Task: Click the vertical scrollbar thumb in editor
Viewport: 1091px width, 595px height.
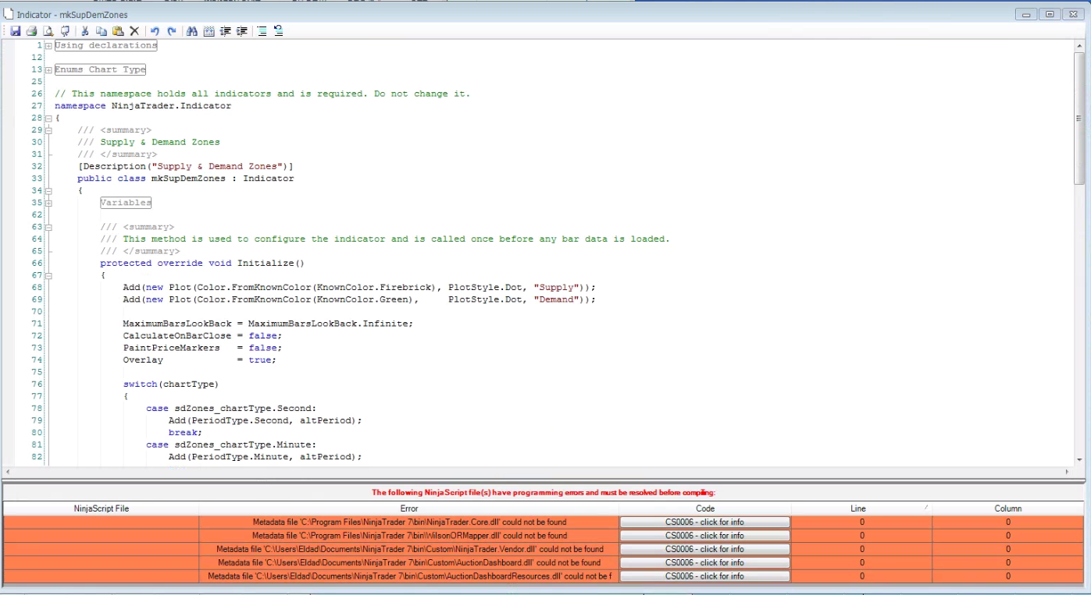Action: pyautogui.click(x=1079, y=118)
